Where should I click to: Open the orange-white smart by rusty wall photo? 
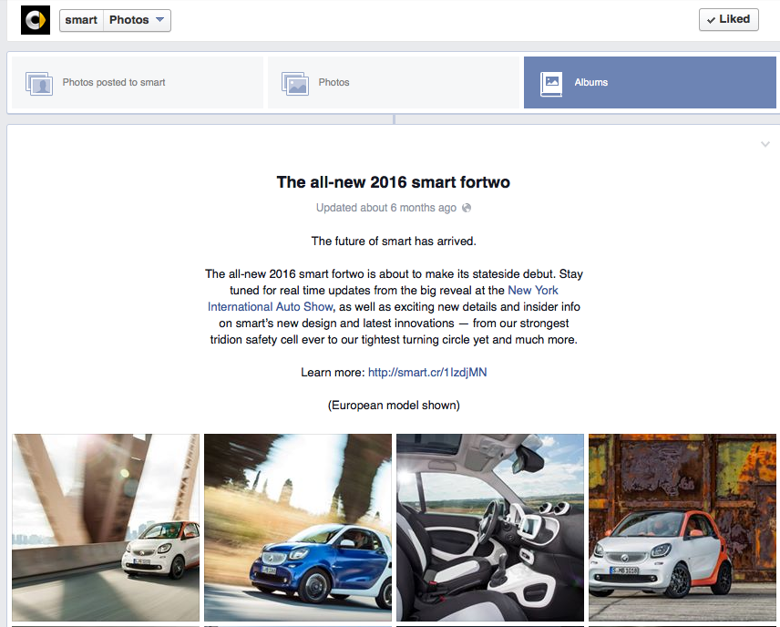point(682,528)
